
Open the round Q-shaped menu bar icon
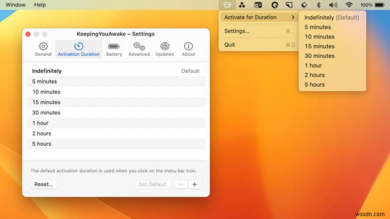(x=274, y=5)
